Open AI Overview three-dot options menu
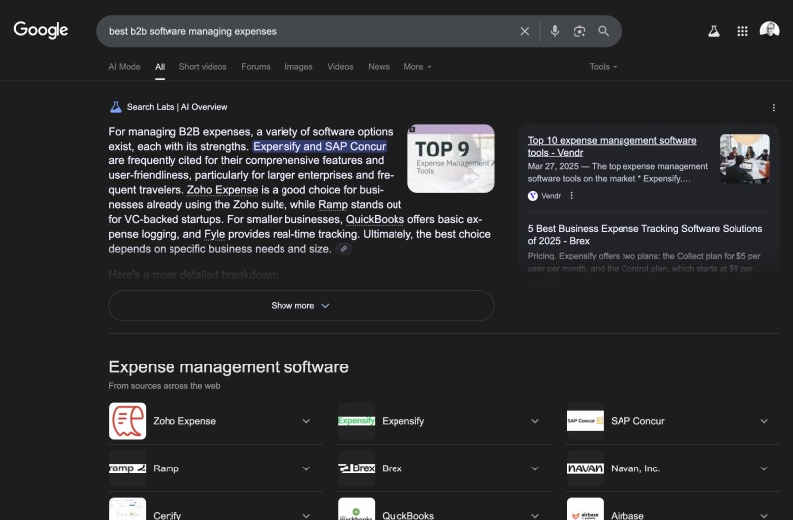The width and height of the screenshot is (793, 520). click(x=773, y=108)
